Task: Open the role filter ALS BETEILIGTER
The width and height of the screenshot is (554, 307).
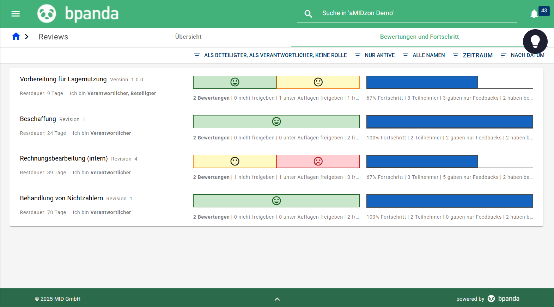Action: [x=270, y=55]
